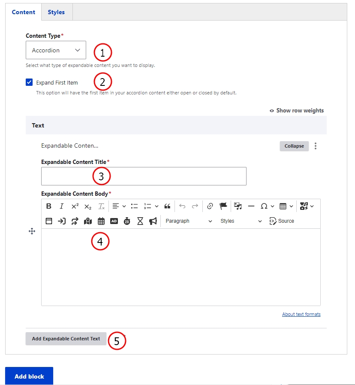
Task: Open the special characters dropdown arrow
Action: tap(272, 206)
